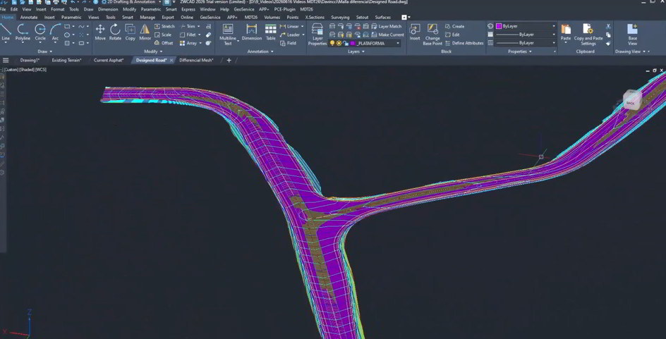
Task: Open Layer Properties manager
Action: (x=317, y=35)
